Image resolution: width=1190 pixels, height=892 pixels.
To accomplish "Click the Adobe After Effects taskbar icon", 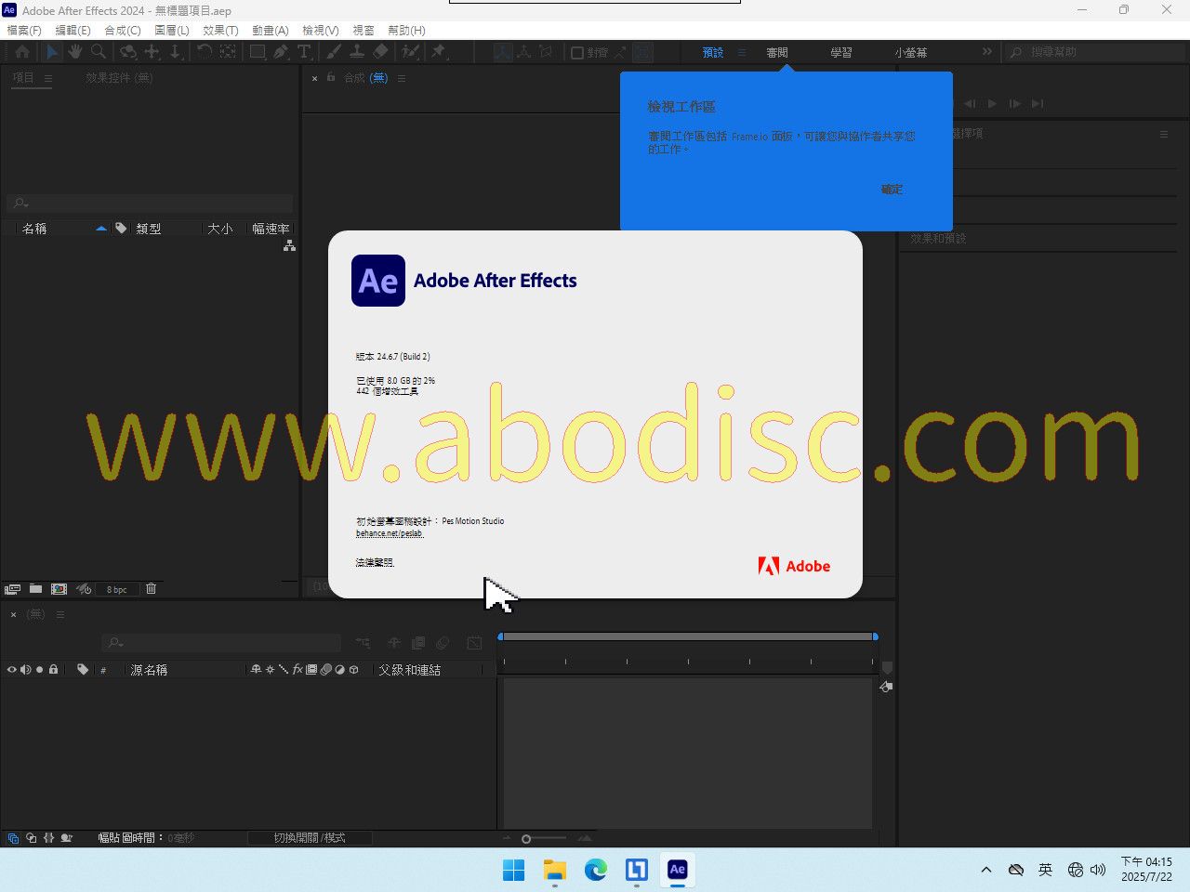I will point(677,870).
